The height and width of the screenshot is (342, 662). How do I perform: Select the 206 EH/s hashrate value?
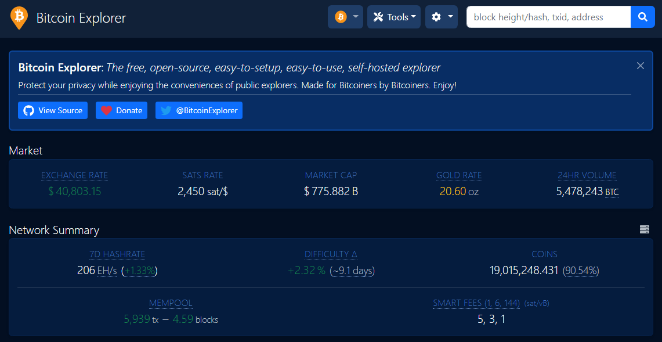coord(97,271)
